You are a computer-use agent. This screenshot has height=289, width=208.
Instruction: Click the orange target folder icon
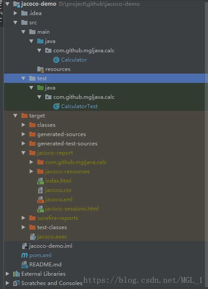(24, 116)
